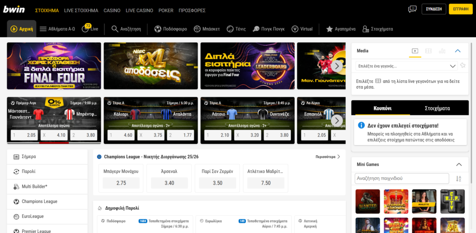Go to Ποδόσφαιρο football section

click(171, 29)
